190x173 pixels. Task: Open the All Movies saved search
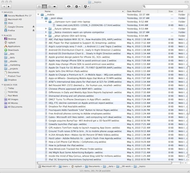[x=11, y=103]
